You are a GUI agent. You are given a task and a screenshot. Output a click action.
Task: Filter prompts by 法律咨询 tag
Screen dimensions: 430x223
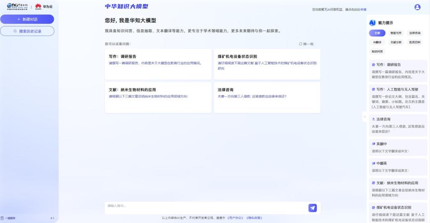pos(414,33)
